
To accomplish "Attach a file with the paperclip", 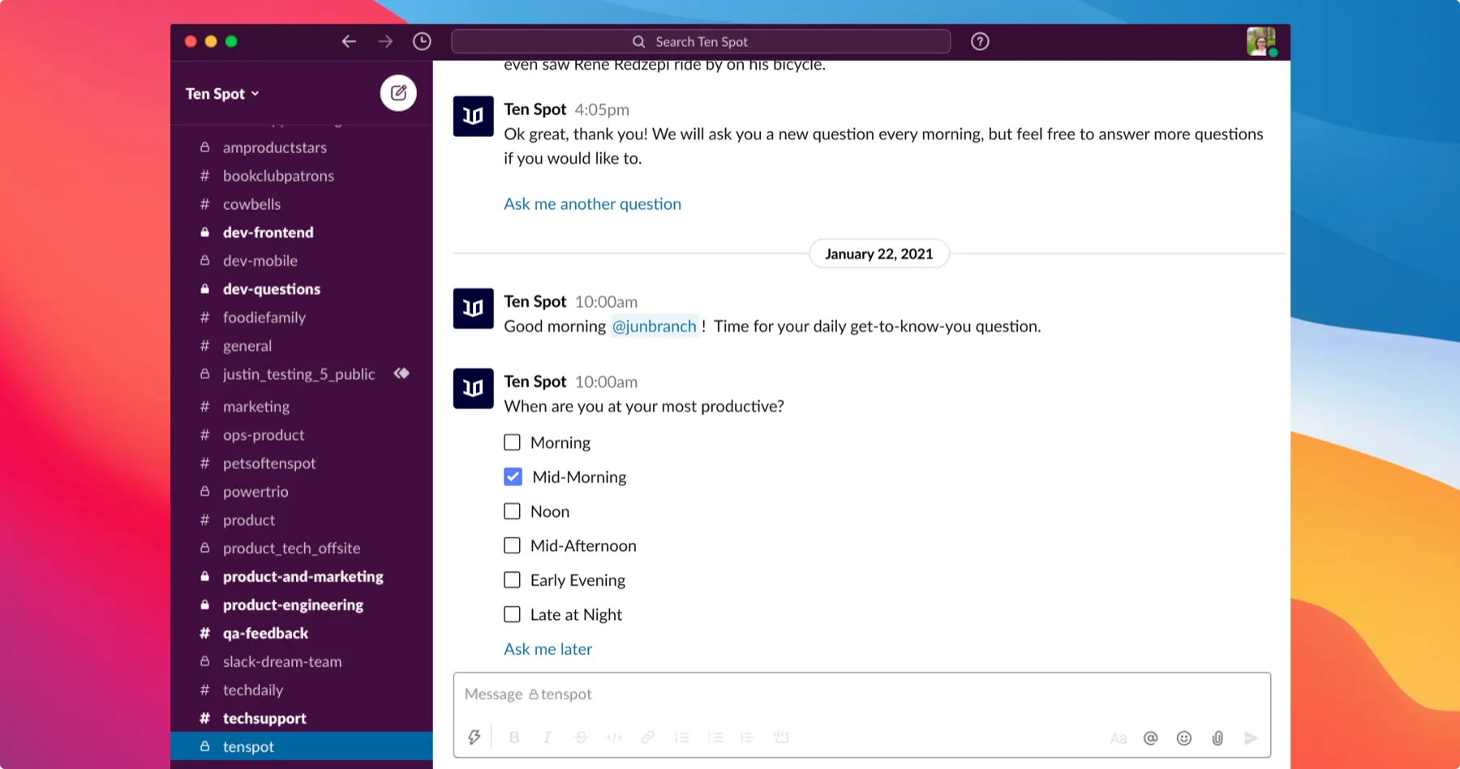I will (1217, 738).
